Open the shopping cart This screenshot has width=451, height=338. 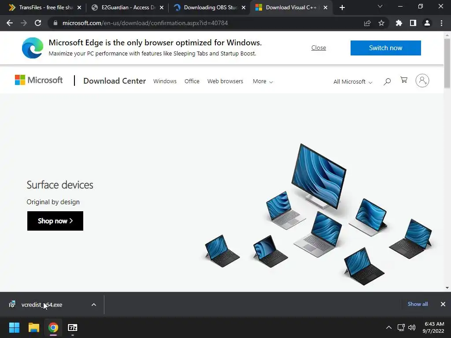[x=404, y=80]
